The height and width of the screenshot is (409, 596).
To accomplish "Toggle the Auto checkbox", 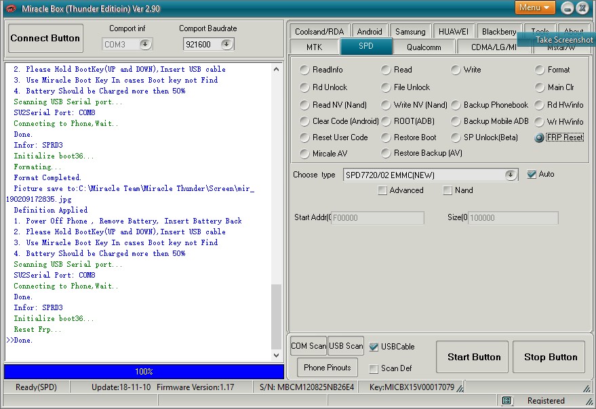I will click(532, 174).
